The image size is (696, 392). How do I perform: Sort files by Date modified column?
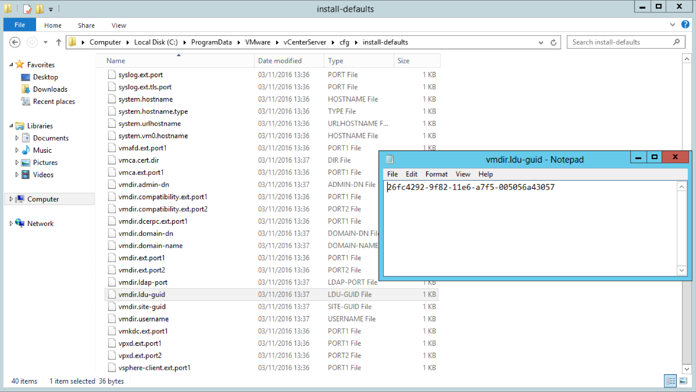coord(289,61)
